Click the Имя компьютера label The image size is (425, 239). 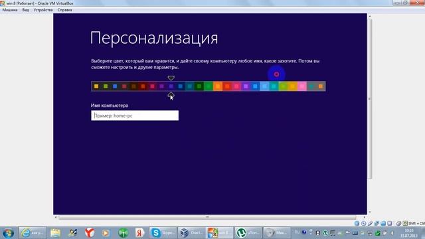point(110,106)
